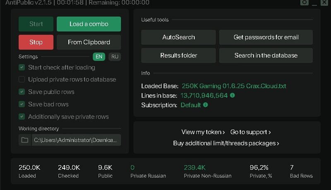Uncheck Save public rows option
Screen dimensions: 331x190
(22, 92)
